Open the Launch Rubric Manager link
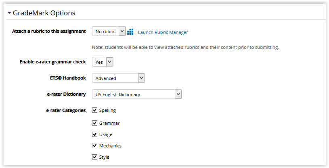 coord(163,32)
